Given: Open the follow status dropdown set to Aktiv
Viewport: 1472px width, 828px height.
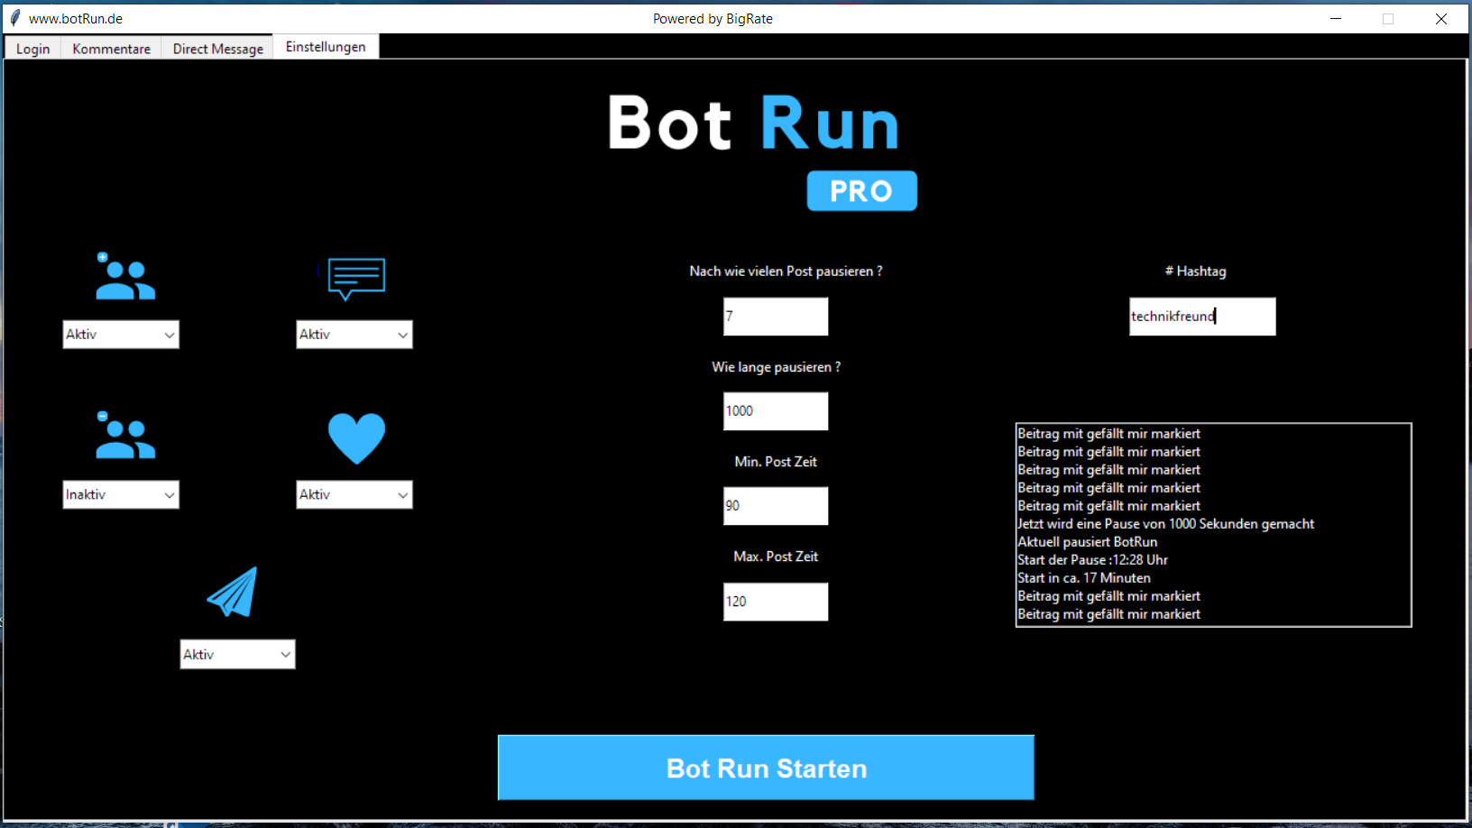Looking at the screenshot, I should pos(121,335).
